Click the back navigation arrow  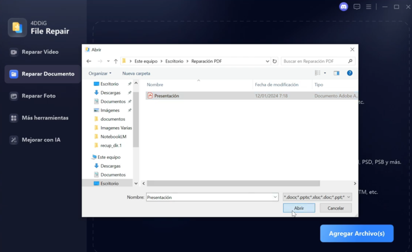pyautogui.click(x=89, y=61)
